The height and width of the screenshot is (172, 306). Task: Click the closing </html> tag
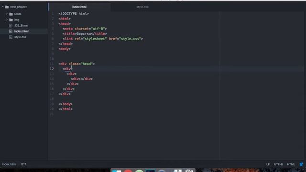tap(66, 109)
